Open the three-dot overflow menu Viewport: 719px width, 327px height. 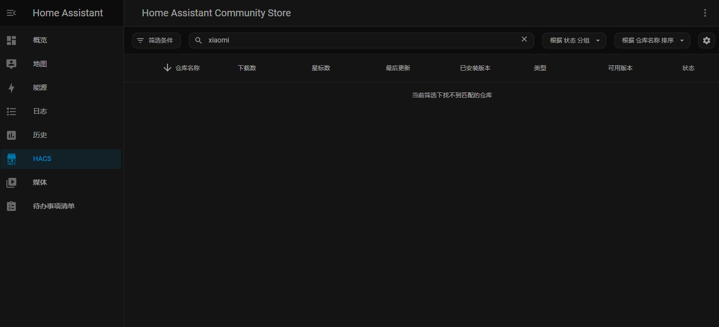tap(705, 13)
